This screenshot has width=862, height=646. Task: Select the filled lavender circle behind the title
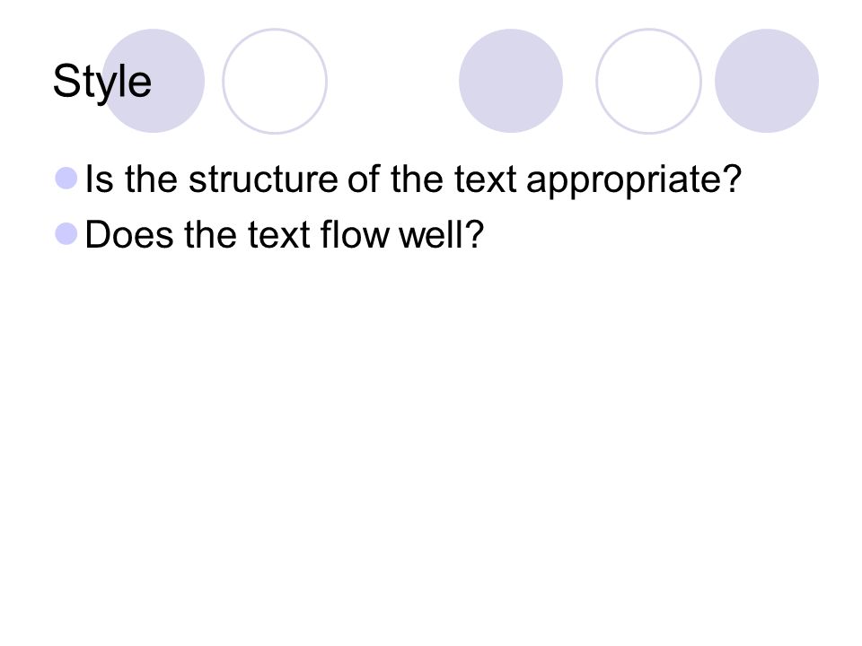153,81
